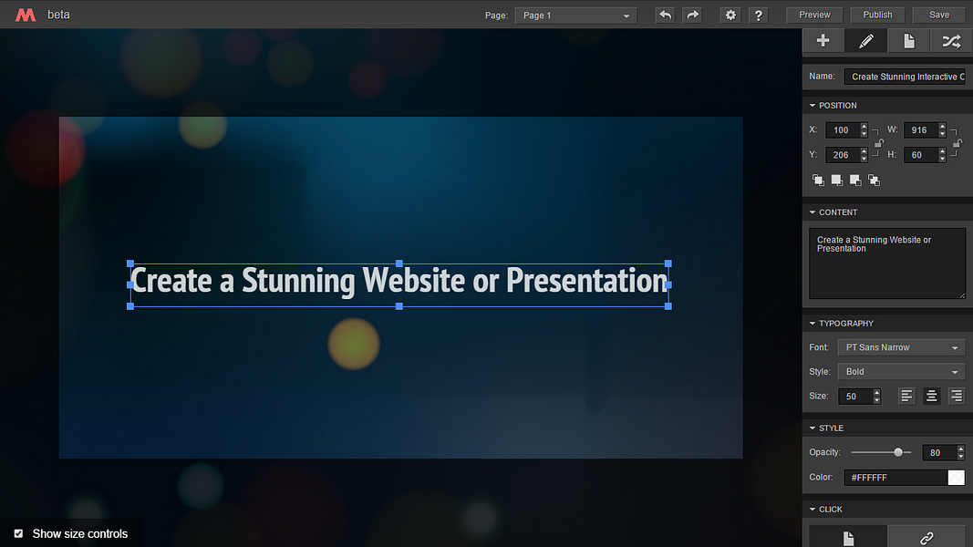Open the Page 1 dropdown
Viewport: 973px width, 547px height.
(575, 15)
